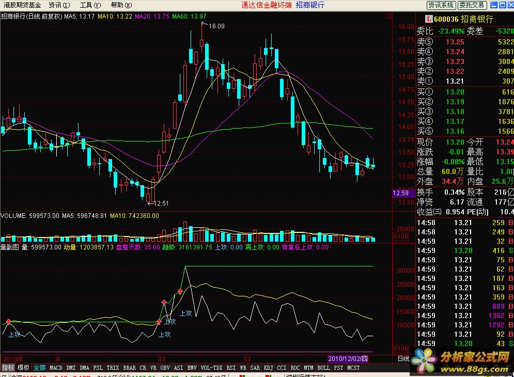Click the 通达信金融终端 title text

[266, 5]
